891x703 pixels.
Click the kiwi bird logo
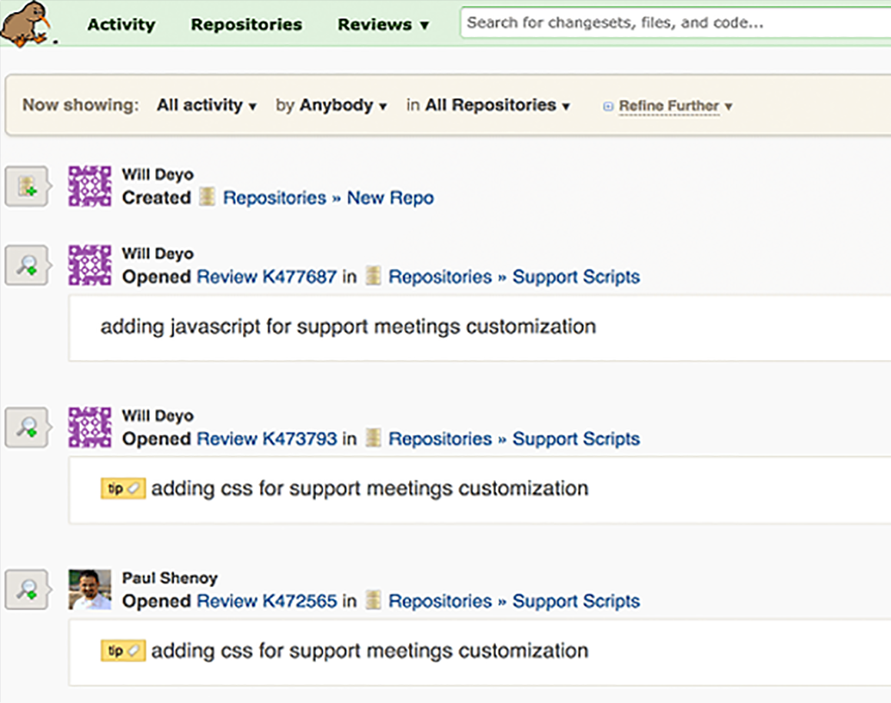click(x=26, y=22)
